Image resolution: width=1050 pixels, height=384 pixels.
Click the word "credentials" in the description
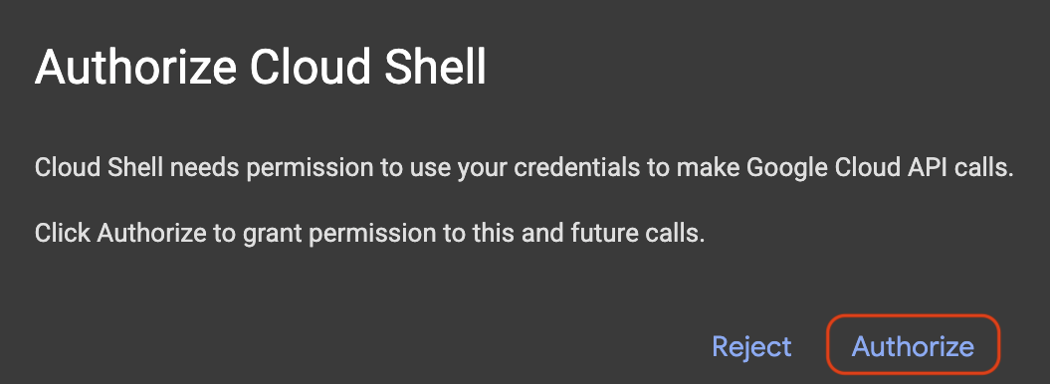point(571,168)
